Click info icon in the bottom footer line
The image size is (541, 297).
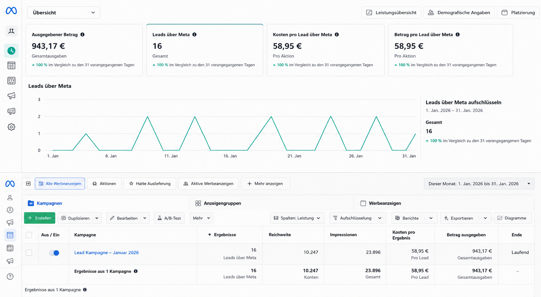85,290
